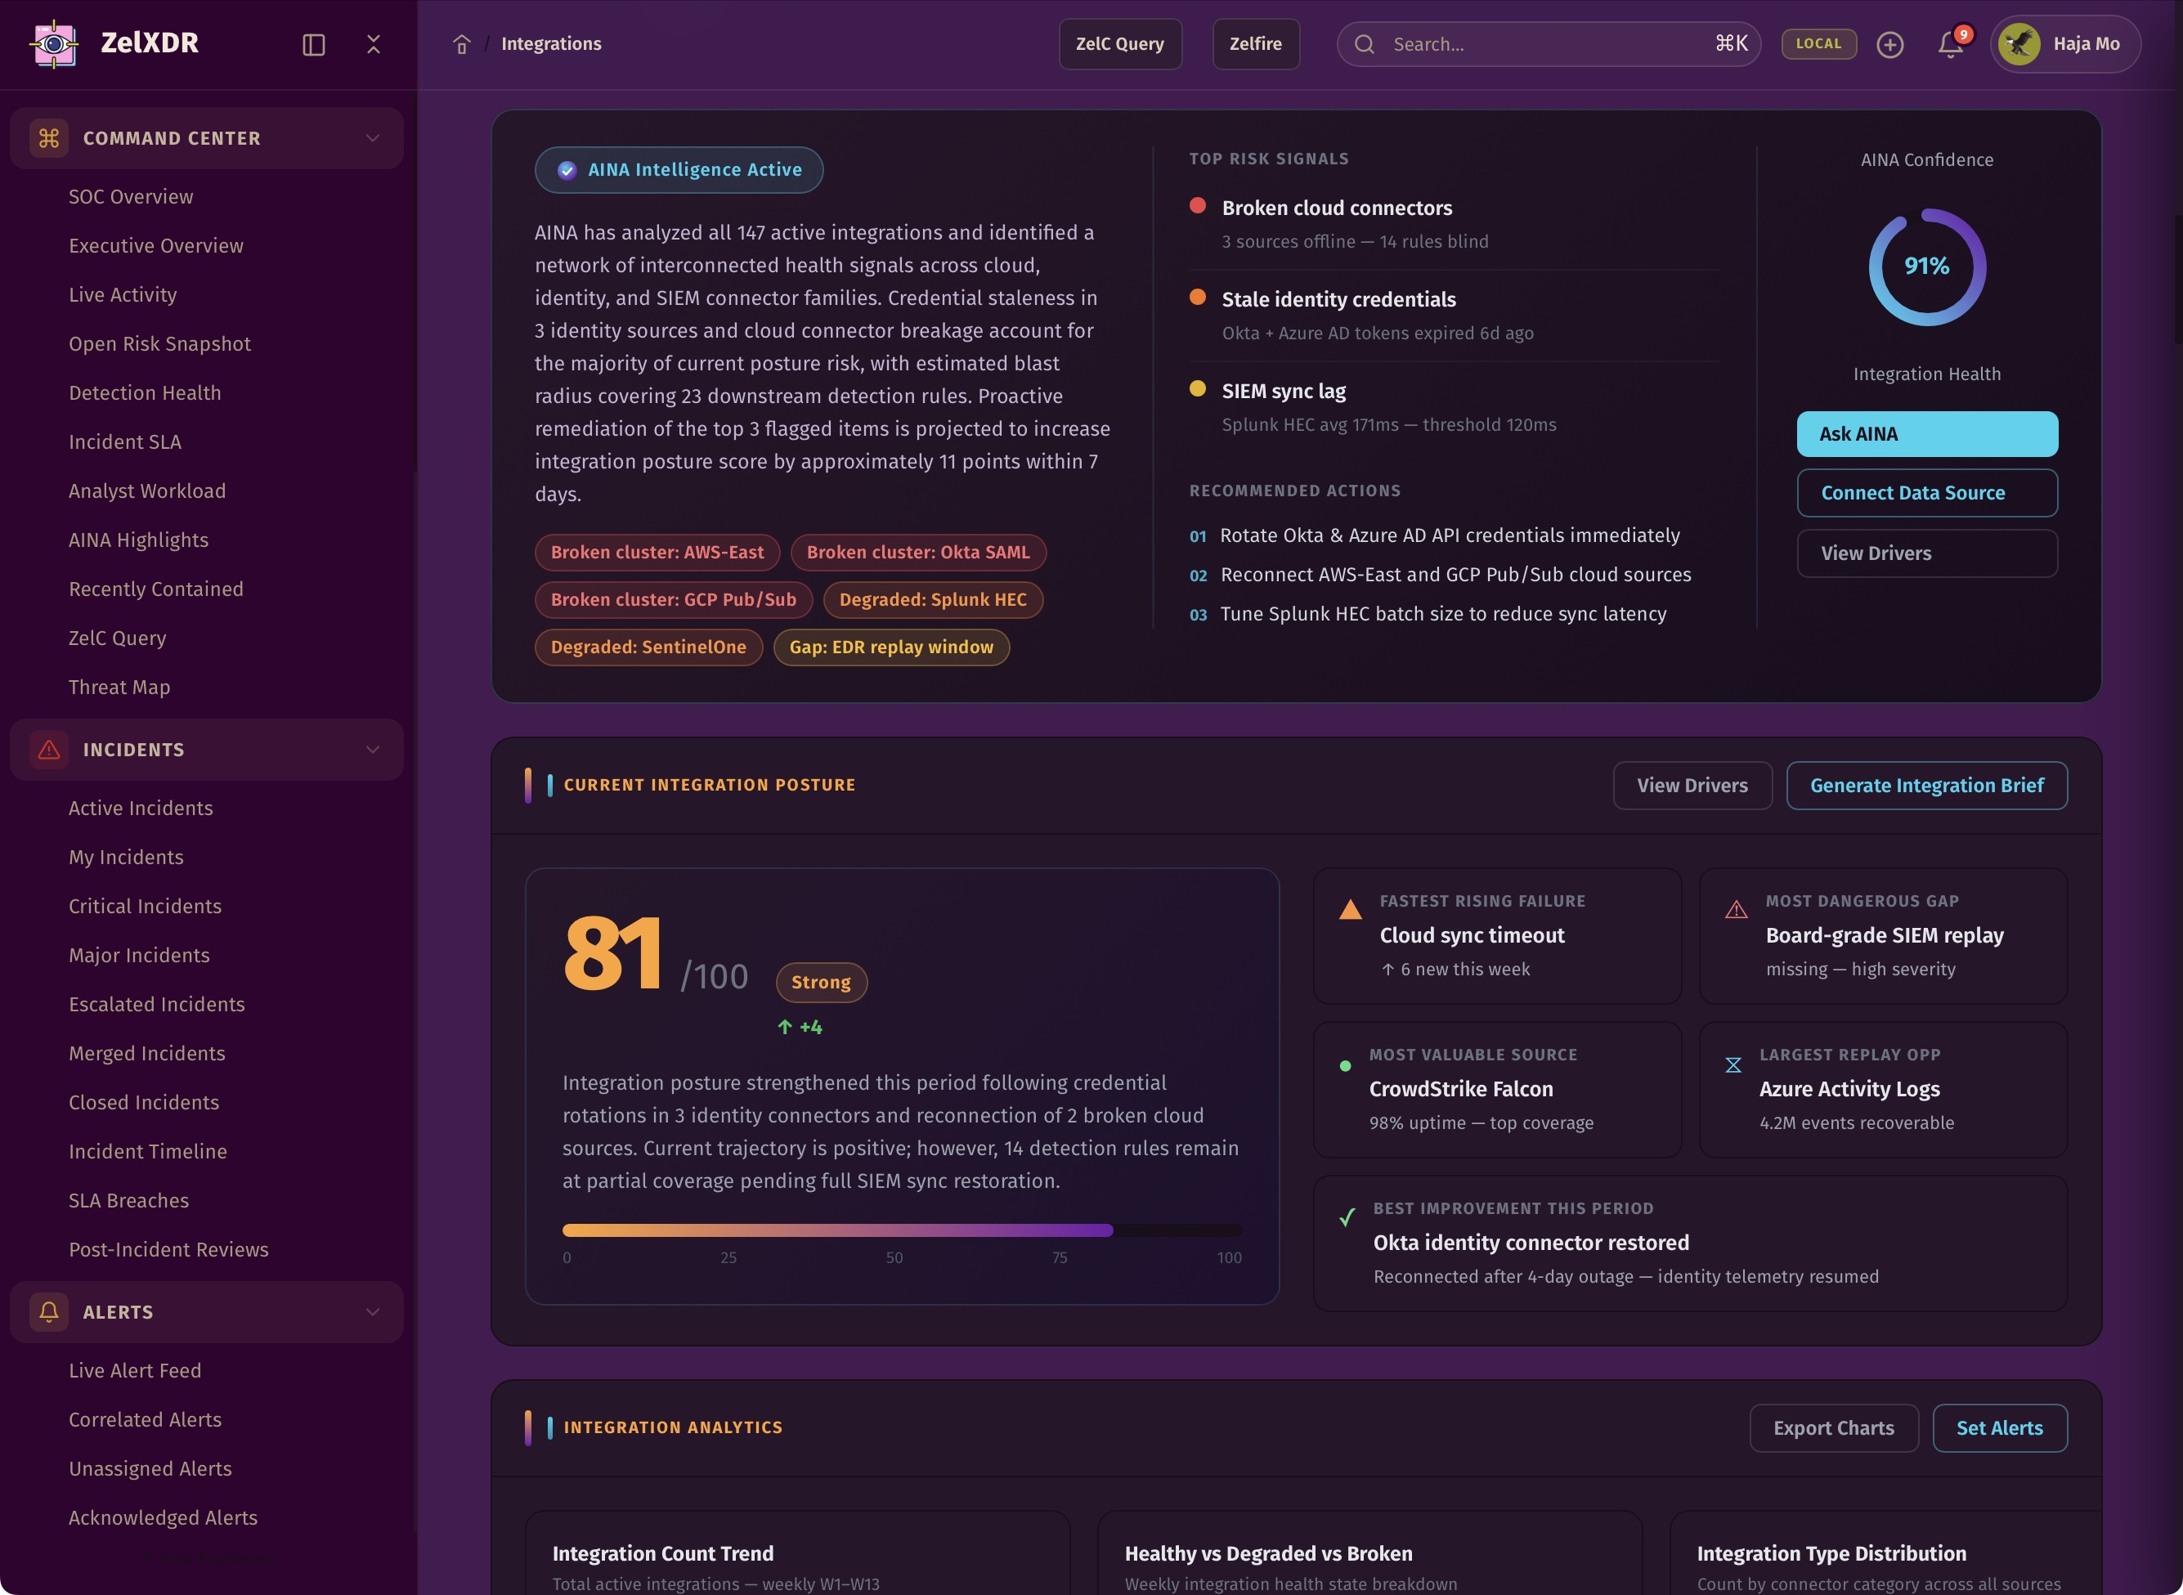Click the plus circle add icon

tap(1889, 44)
